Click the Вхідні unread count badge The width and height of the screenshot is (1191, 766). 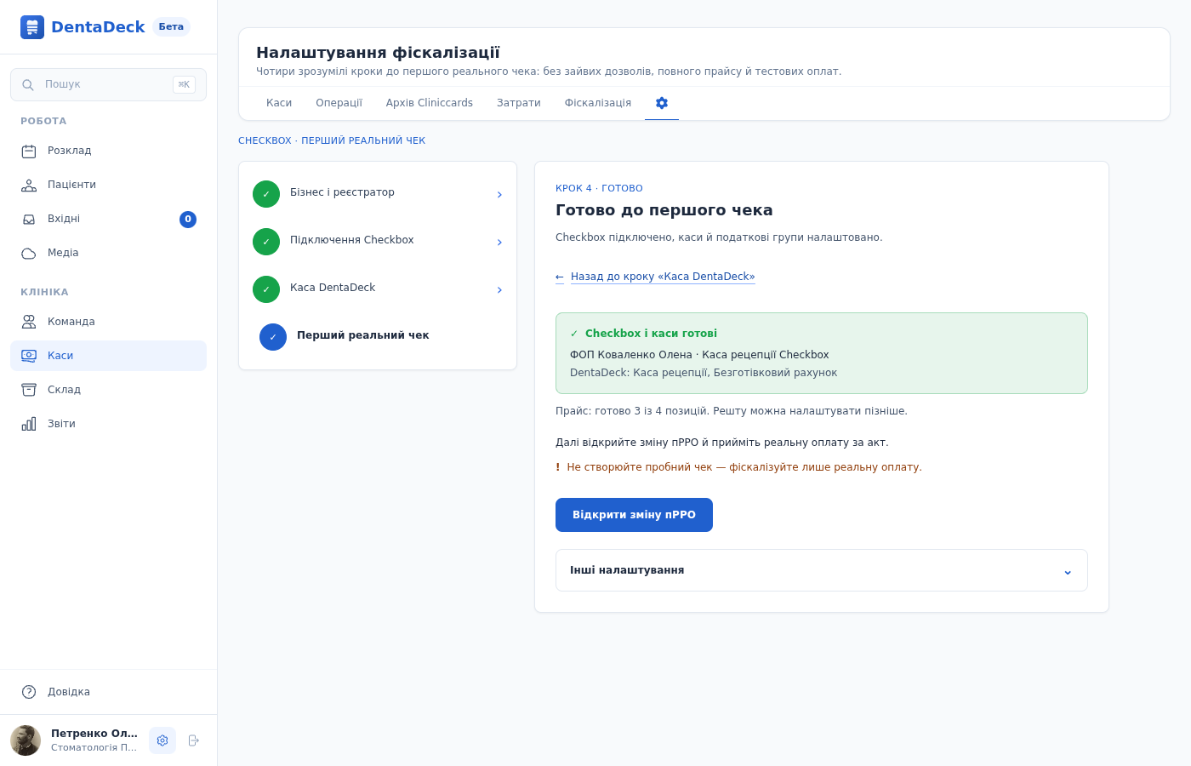[x=188, y=220]
